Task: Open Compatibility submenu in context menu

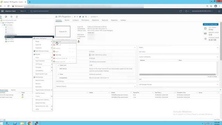Action: 43,70
